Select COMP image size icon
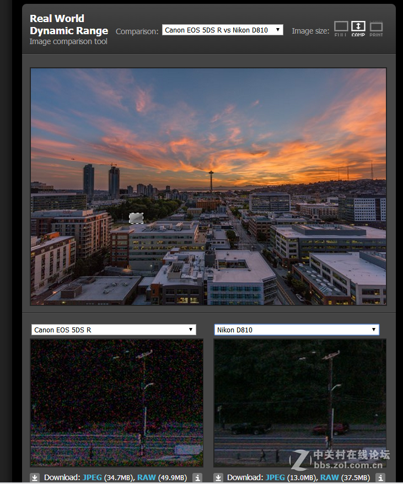 [x=358, y=28]
